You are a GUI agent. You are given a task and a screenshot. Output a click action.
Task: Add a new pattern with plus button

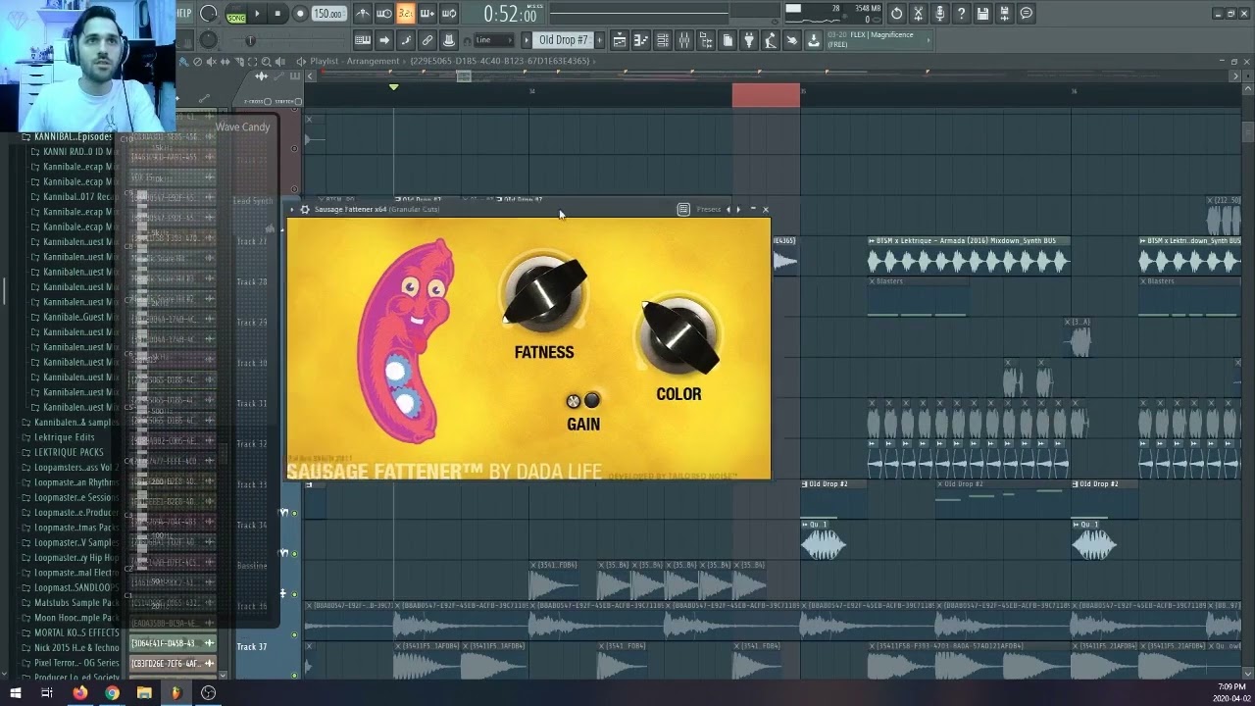(x=599, y=40)
